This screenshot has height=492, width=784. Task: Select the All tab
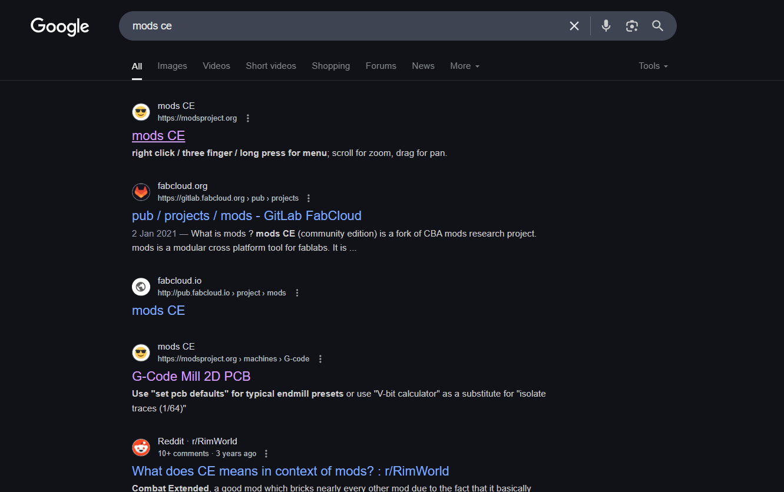[x=137, y=66]
